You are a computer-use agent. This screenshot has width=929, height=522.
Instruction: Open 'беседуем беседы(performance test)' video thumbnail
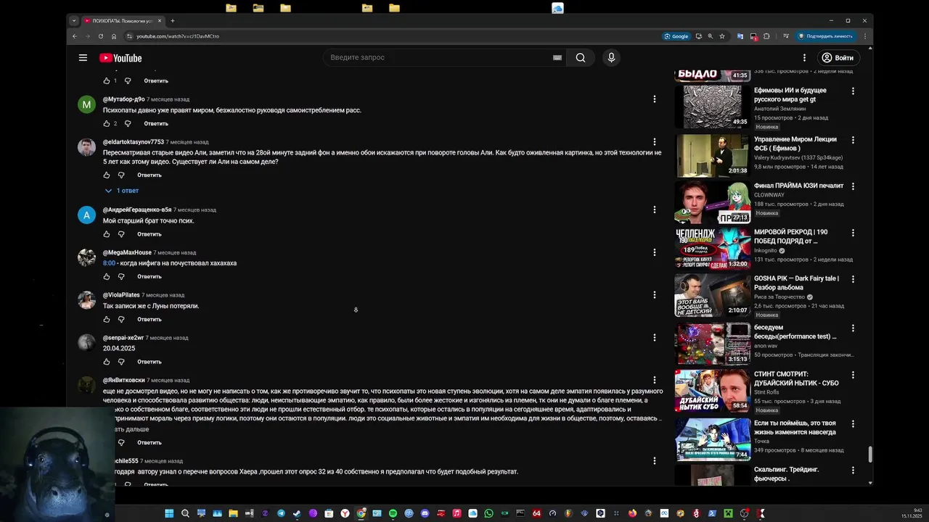click(712, 344)
